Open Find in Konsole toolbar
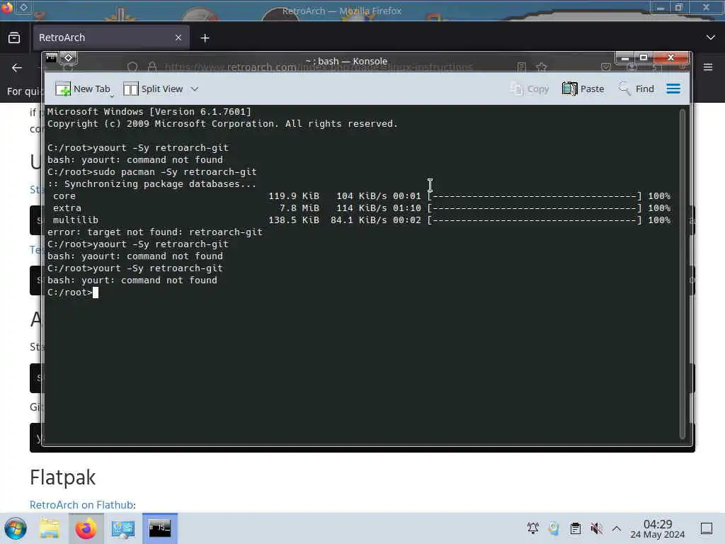The width and height of the screenshot is (725, 544). pos(636,89)
